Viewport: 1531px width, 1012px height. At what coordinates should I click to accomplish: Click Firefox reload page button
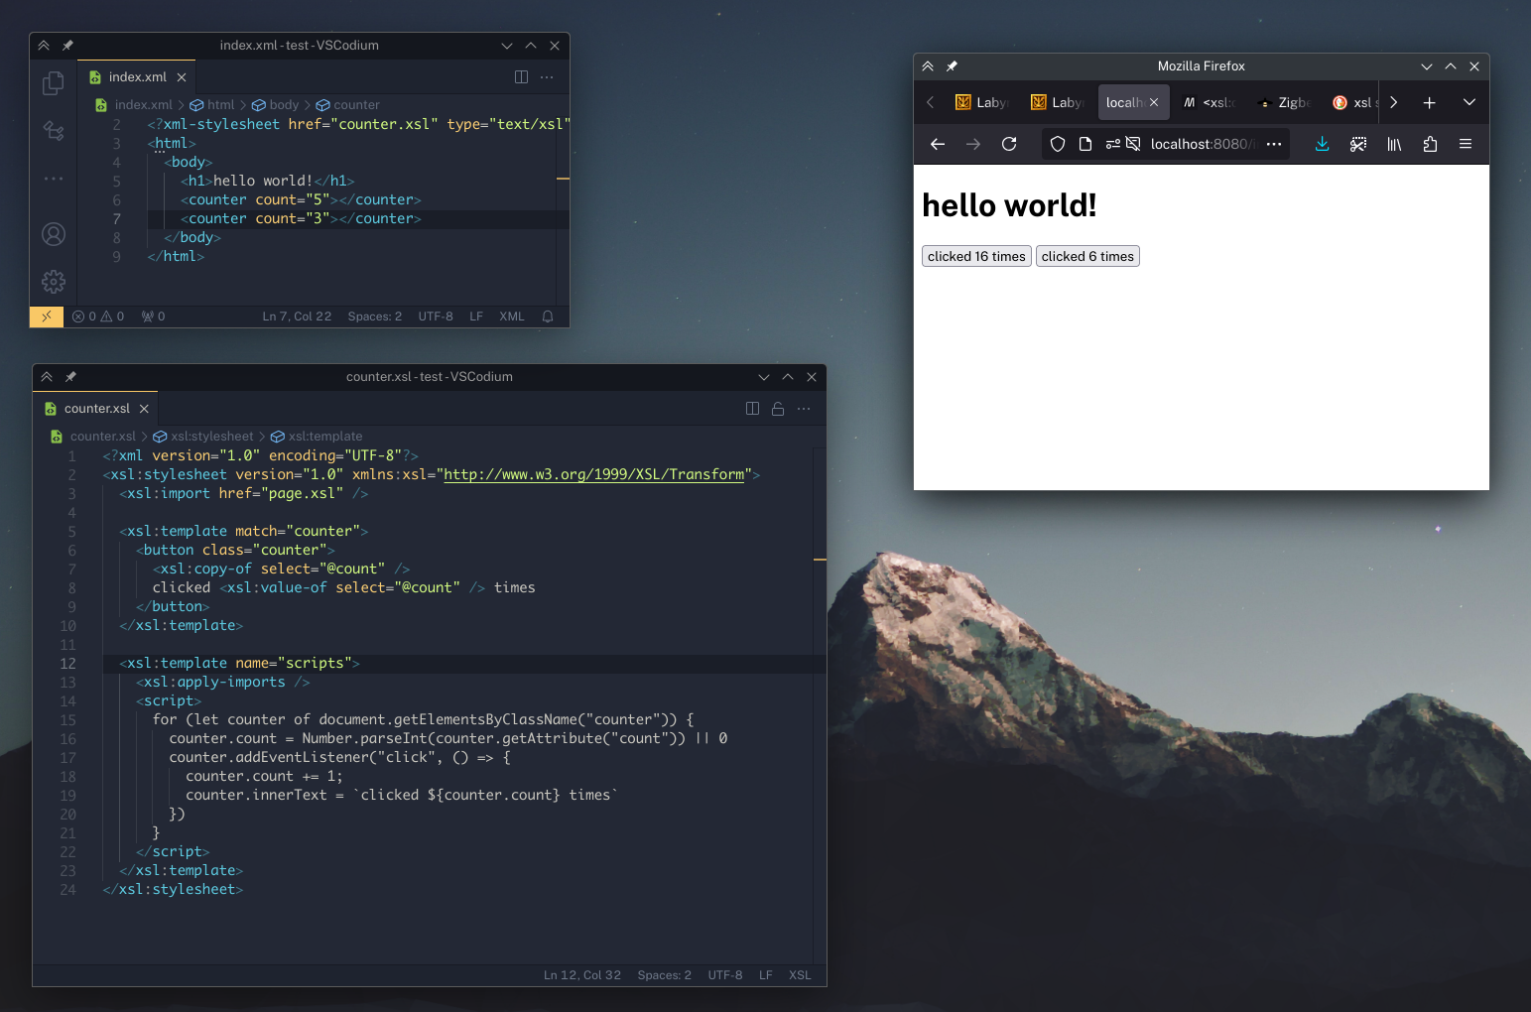click(x=1009, y=144)
